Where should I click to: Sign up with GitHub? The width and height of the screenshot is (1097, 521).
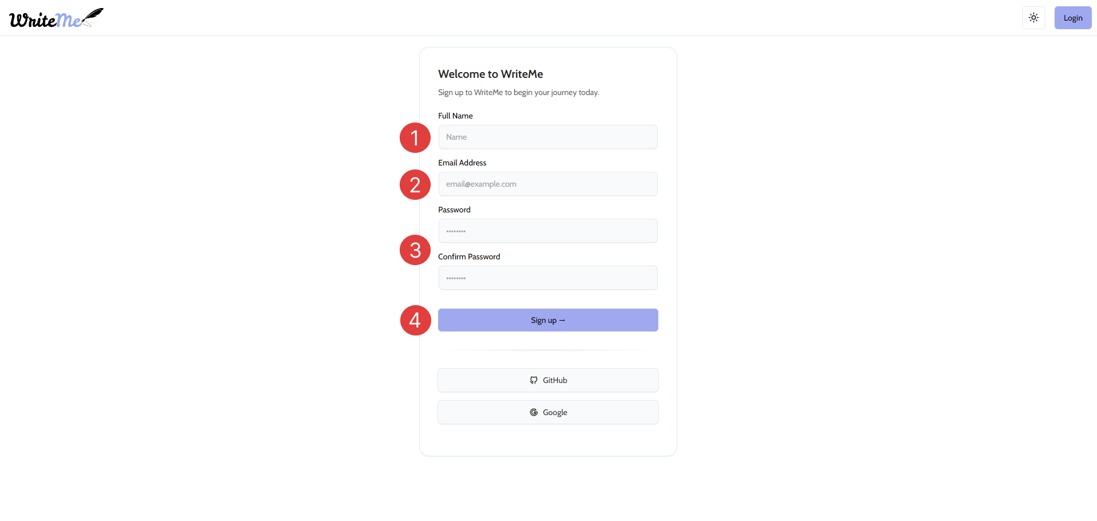548,380
